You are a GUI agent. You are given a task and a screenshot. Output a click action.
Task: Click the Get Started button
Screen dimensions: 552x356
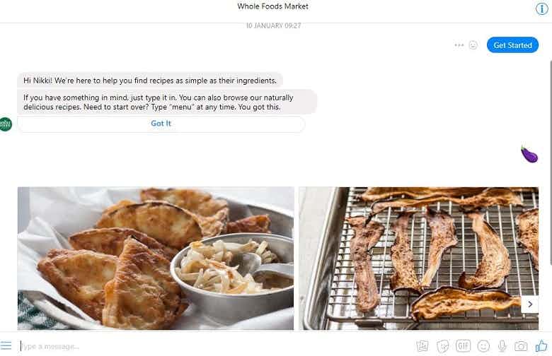512,45
